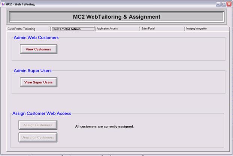Minimize the MC2 Web Tailoring window

pos(218,4)
